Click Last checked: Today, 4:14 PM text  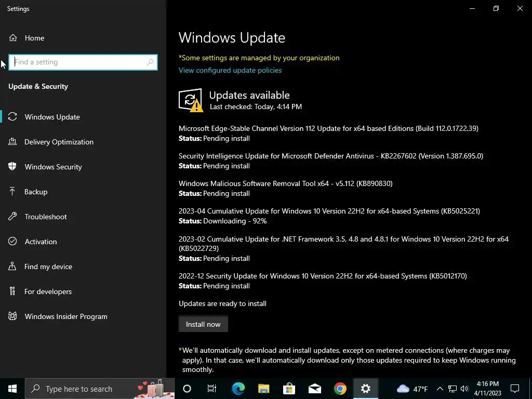pos(256,107)
